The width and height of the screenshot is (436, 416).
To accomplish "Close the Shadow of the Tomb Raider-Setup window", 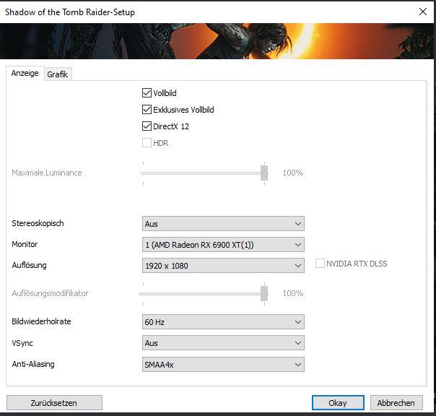I will 423,12.
